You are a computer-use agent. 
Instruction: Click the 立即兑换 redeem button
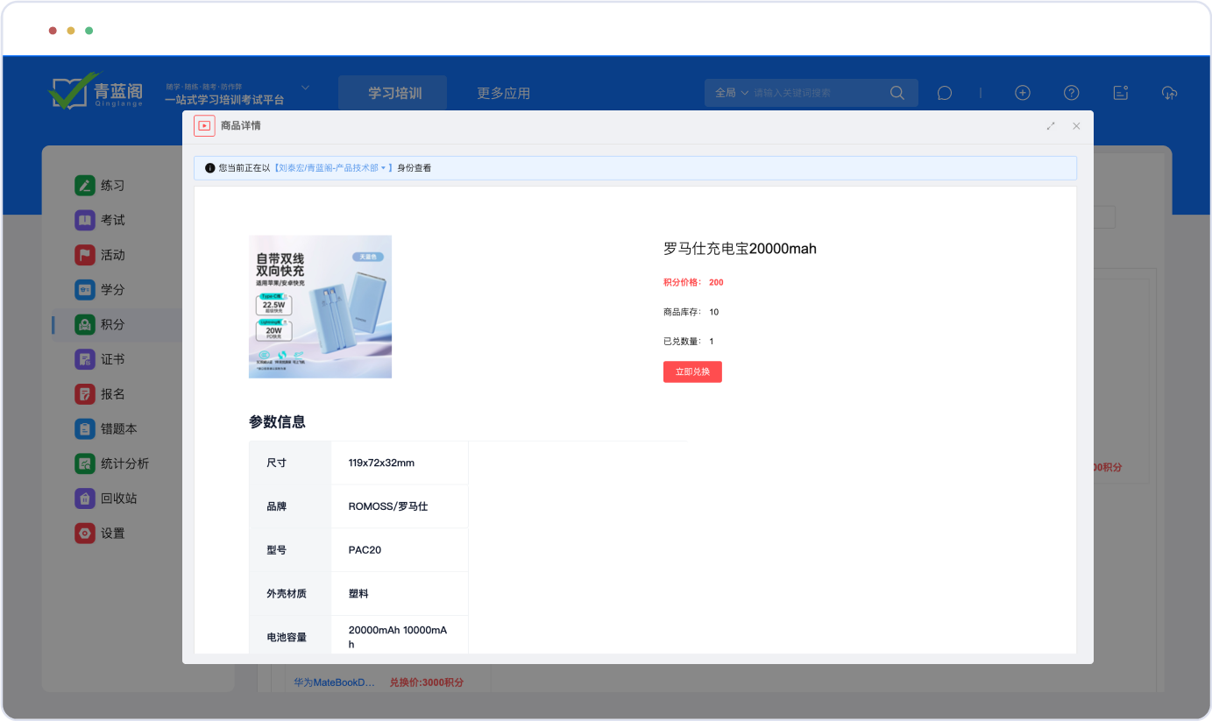(692, 371)
